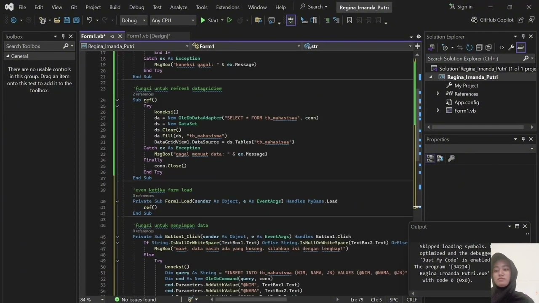Click the Sync with Active Document icon
This screenshot has width=539, height=303.
(x=460, y=48)
